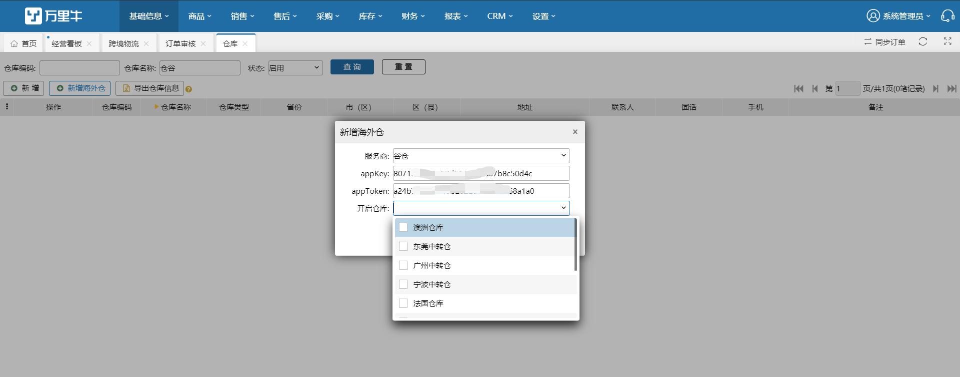Open the 状态 dropdown
Viewport: 960px width, 377px height.
coord(295,68)
